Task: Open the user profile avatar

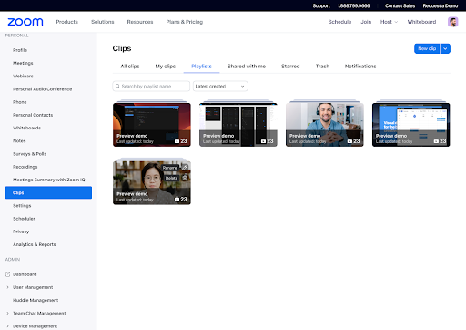Action: [452, 22]
